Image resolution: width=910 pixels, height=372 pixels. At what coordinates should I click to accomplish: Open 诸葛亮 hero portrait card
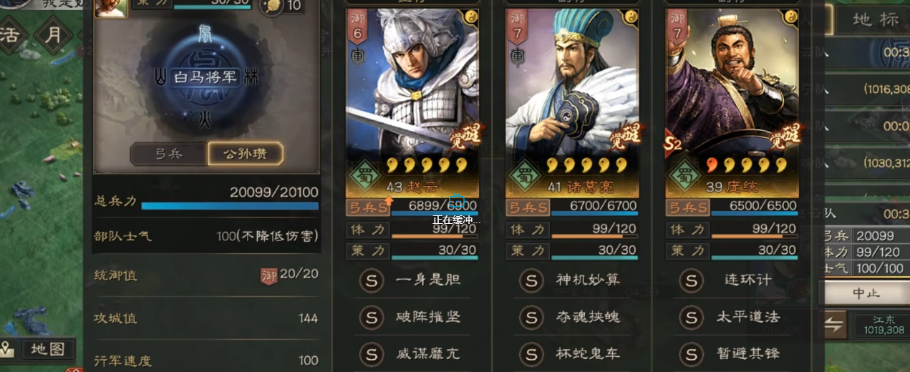[x=572, y=103]
